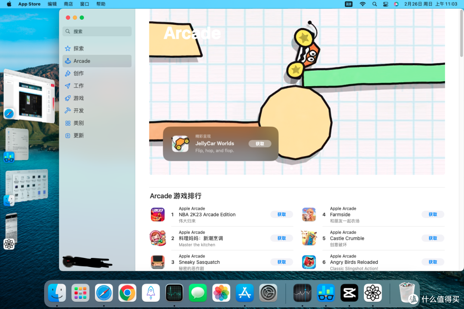Open the 商店 menu
The width and height of the screenshot is (464, 309).
click(x=68, y=4)
